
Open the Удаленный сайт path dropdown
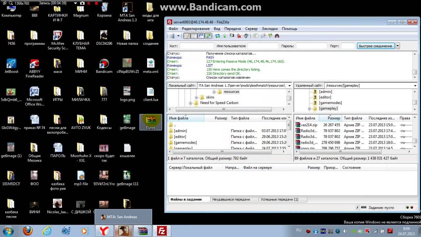point(415,86)
